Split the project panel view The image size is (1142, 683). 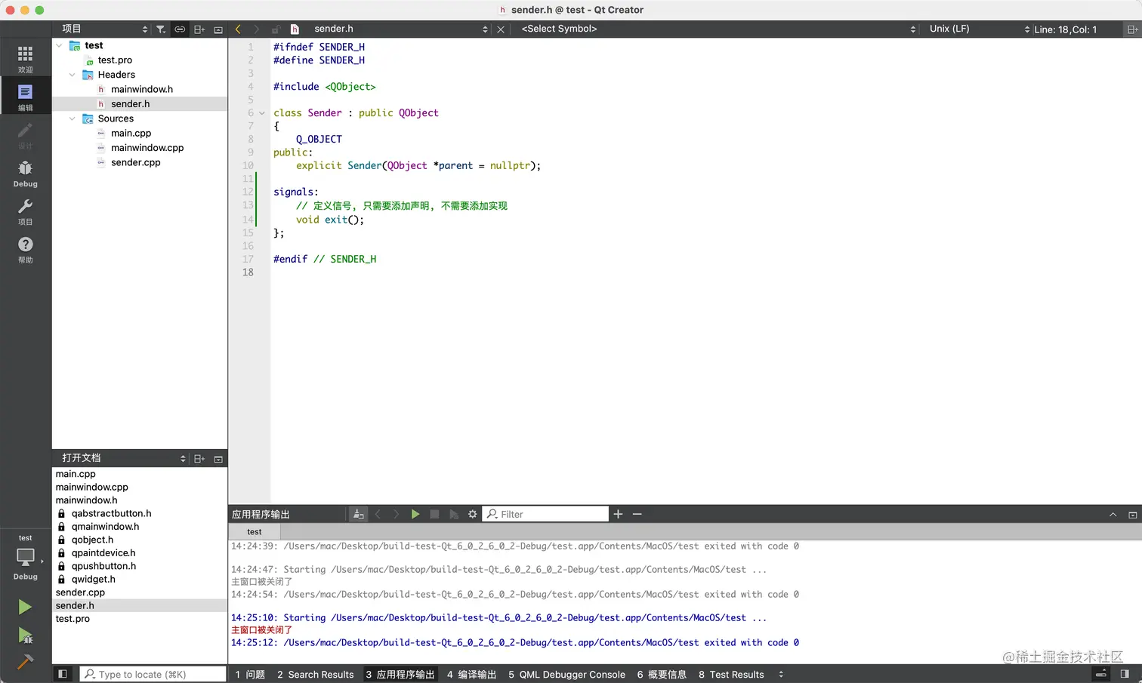tap(199, 29)
